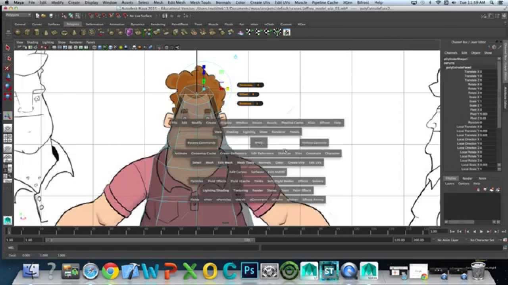Open the Channels menu in Channel Box
Image resolution: width=508 pixels, height=285 pixels.
click(451, 53)
